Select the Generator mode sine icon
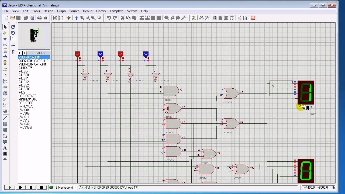The height and width of the screenshot is (194, 345). 5,93
